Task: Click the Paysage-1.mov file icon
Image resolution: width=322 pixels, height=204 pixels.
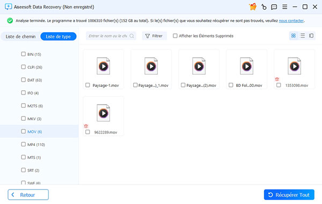Action: pyautogui.click(x=103, y=66)
